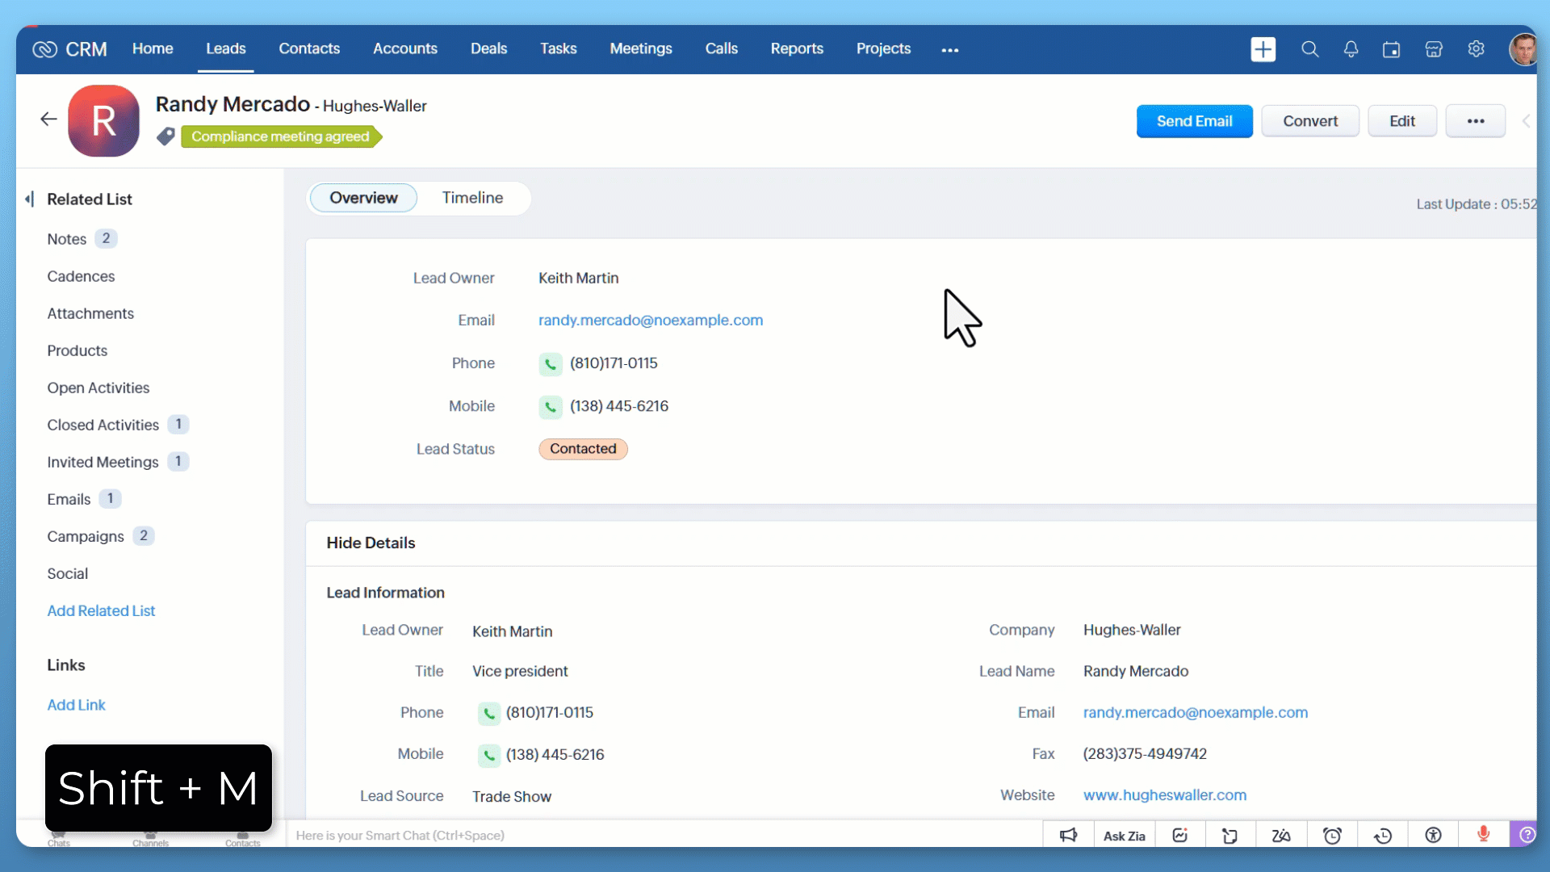
Task: Click the announcement megaphone icon
Action: pyautogui.click(x=1068, y=835)
